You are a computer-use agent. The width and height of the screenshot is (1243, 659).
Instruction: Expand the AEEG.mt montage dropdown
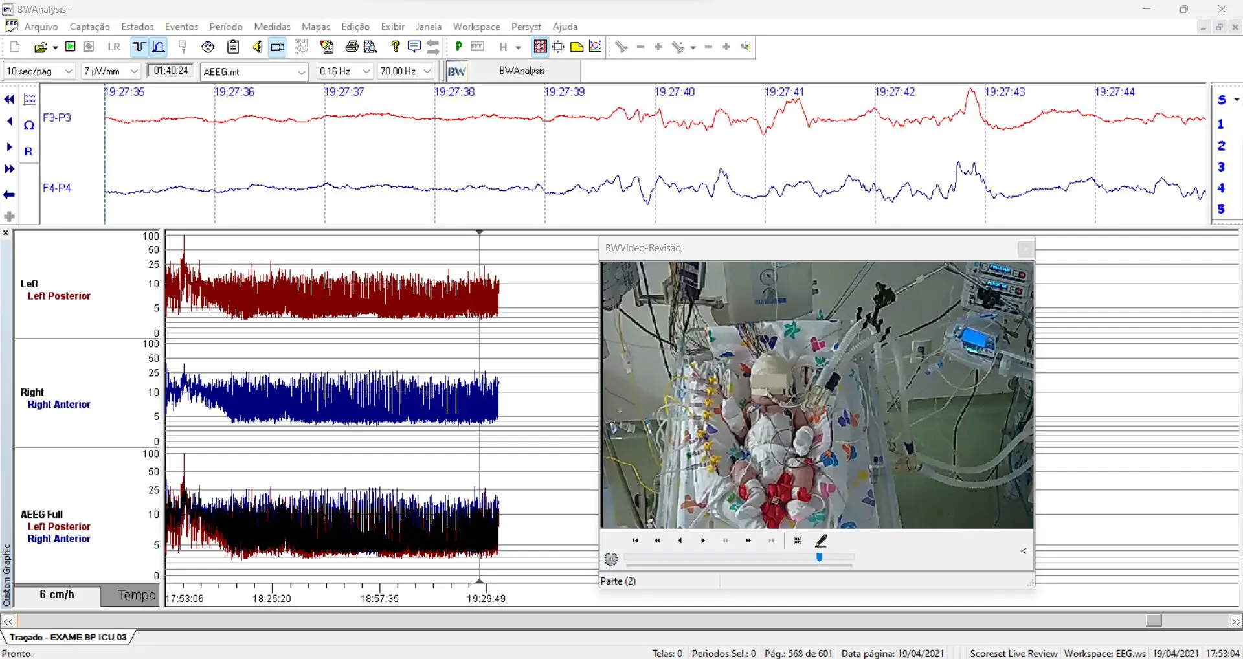point(301,72)
